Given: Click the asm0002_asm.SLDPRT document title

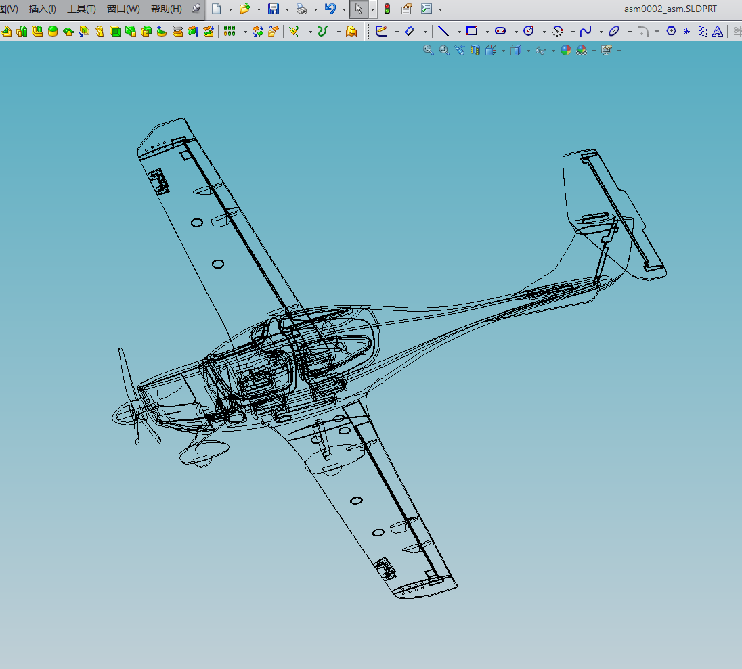Looking at the screenshot, I should [670, 9].
